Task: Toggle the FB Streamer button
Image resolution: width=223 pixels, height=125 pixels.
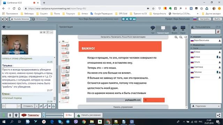Action: (40, 19)
